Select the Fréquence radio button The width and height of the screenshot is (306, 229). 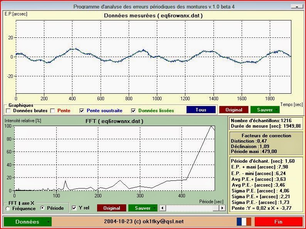[8, 209]
